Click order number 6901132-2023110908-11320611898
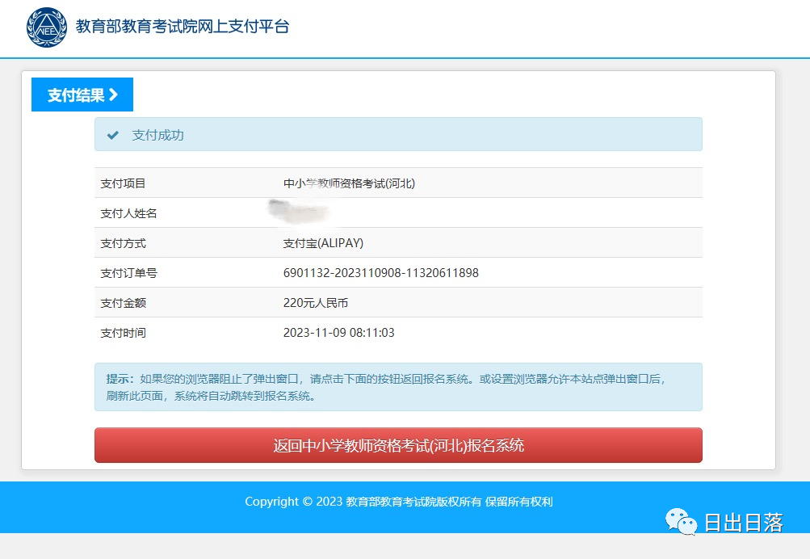 coord(380,273)
